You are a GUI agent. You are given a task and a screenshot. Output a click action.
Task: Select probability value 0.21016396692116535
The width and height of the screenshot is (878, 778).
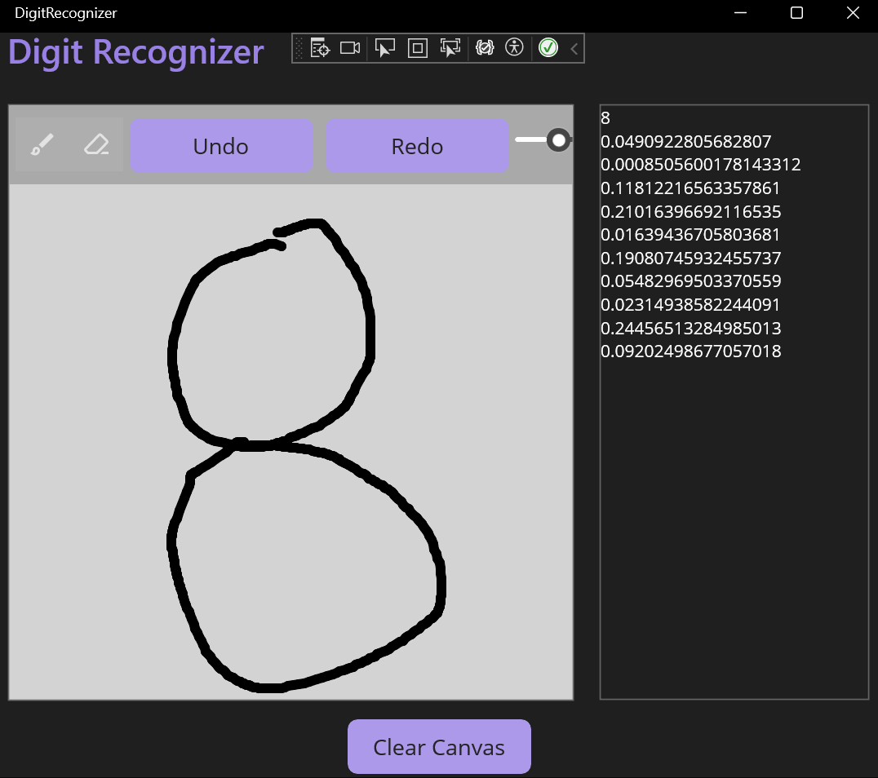pos(690,211)
